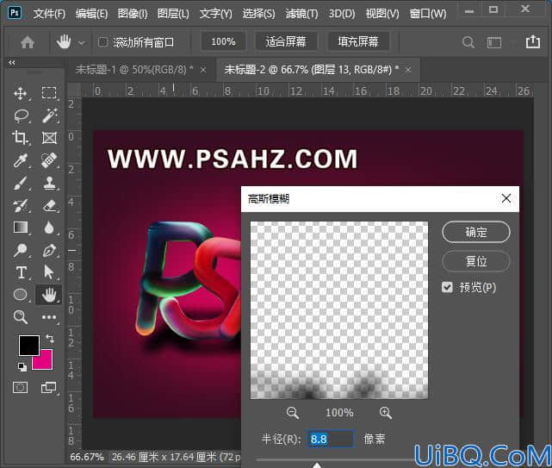The height and width of the screenshot is (468, 552).
Task: Open the search magnifier in options bar
Action: click(x=468, y=42)
